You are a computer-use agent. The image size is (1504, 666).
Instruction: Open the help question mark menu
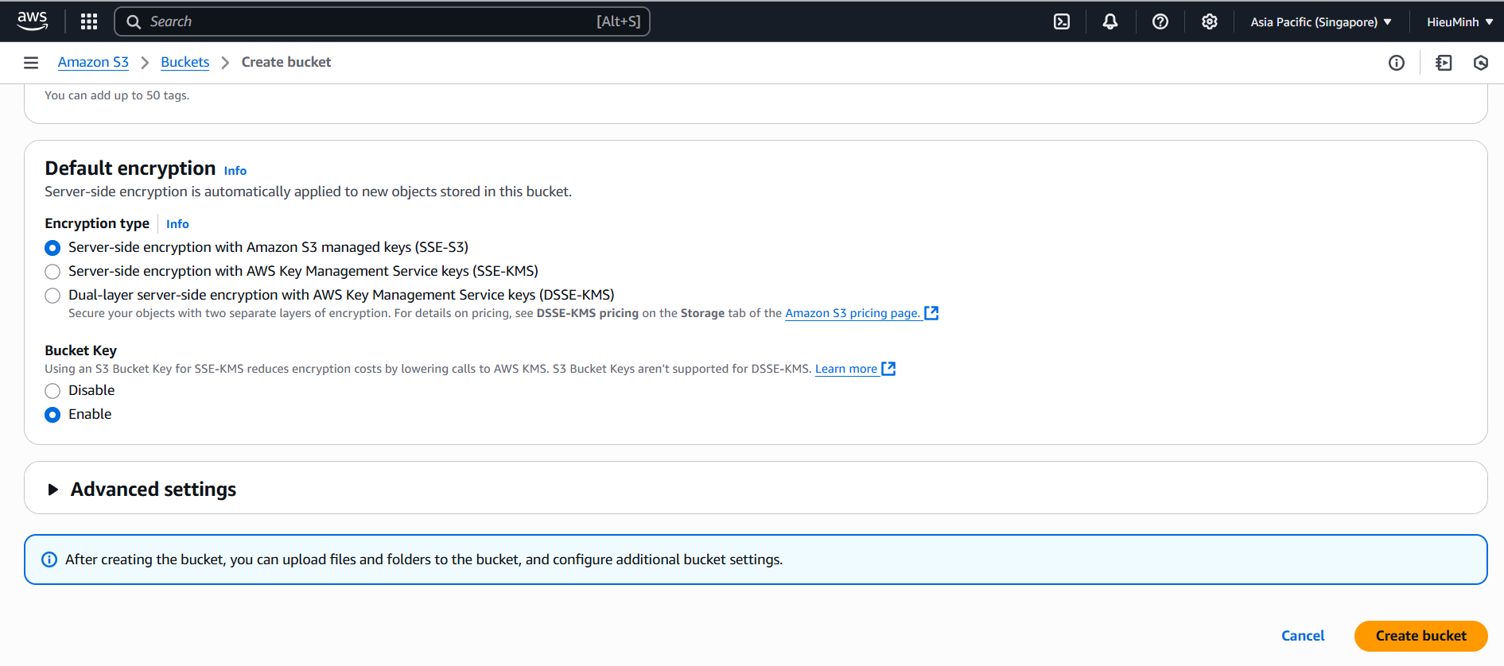1160,21
